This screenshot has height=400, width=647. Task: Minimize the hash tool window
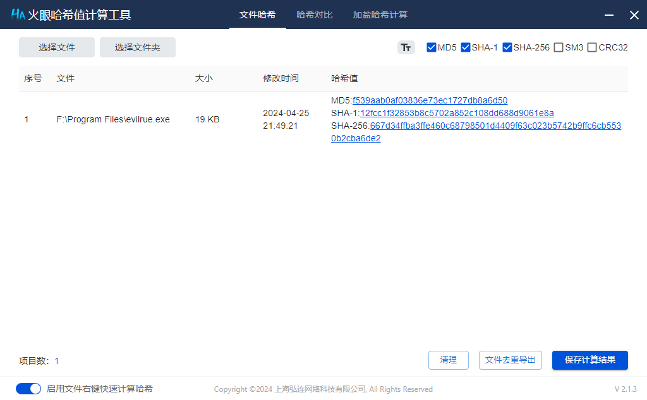click(608, 15)
